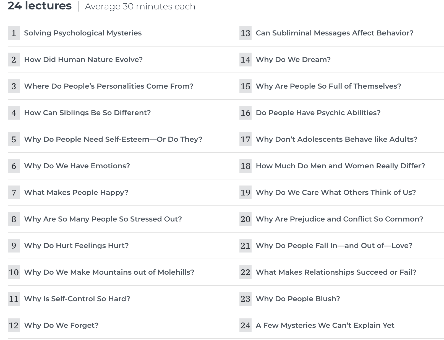Open Why Do Hurt Feelings Hurt?
Viewport: 444px width, 340px height.
click(x=76, y=246)
